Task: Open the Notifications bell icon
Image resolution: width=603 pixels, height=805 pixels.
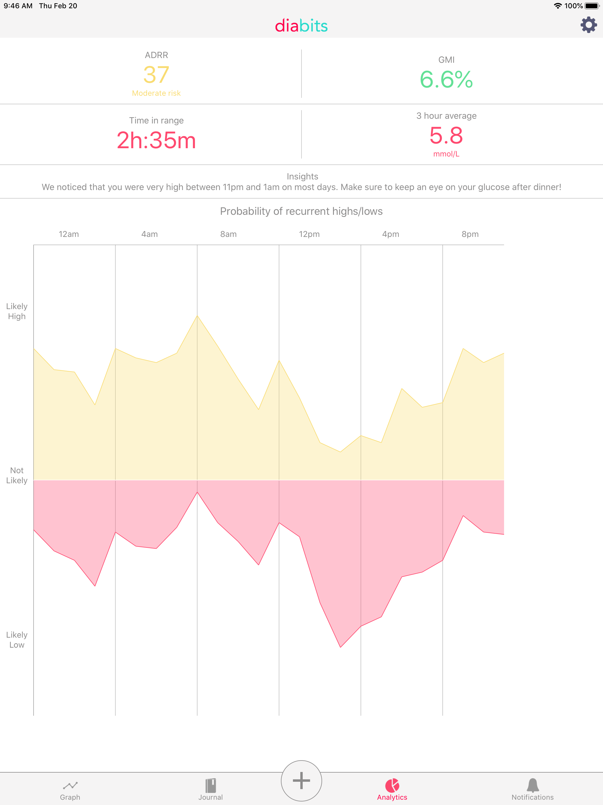Action: pos(532,785)
